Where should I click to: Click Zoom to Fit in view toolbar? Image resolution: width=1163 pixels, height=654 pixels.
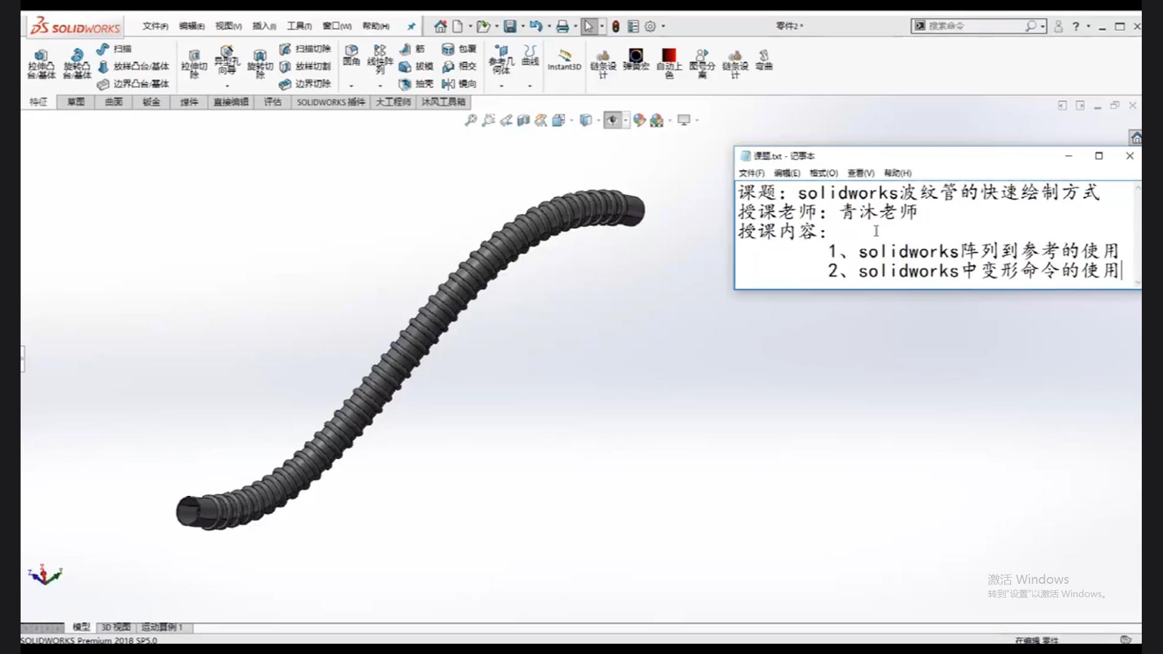pyautogui.click(x=471, y=120)
